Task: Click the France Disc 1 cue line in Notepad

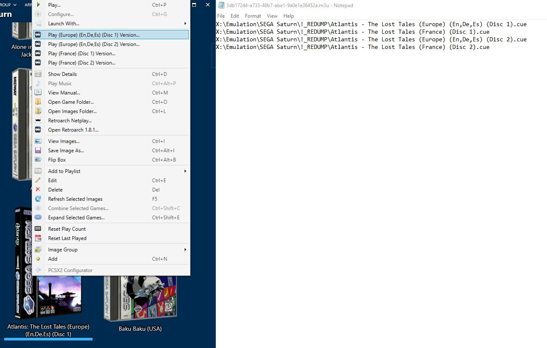Action: (353, 32)
